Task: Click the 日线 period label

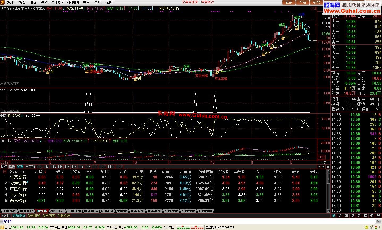Action: point(324,162)
